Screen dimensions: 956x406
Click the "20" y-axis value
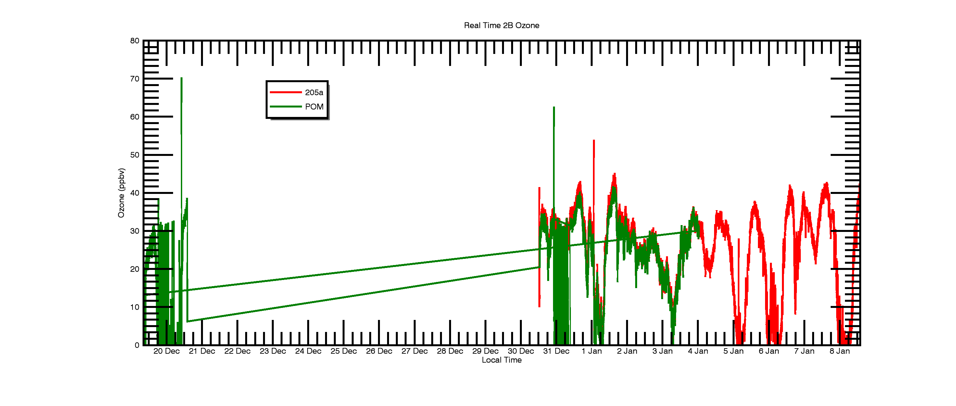[135, 269]
